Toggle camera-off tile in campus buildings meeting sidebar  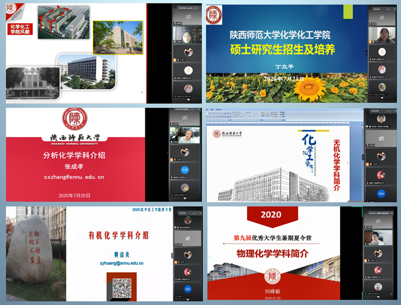click(x=187, y=18)
